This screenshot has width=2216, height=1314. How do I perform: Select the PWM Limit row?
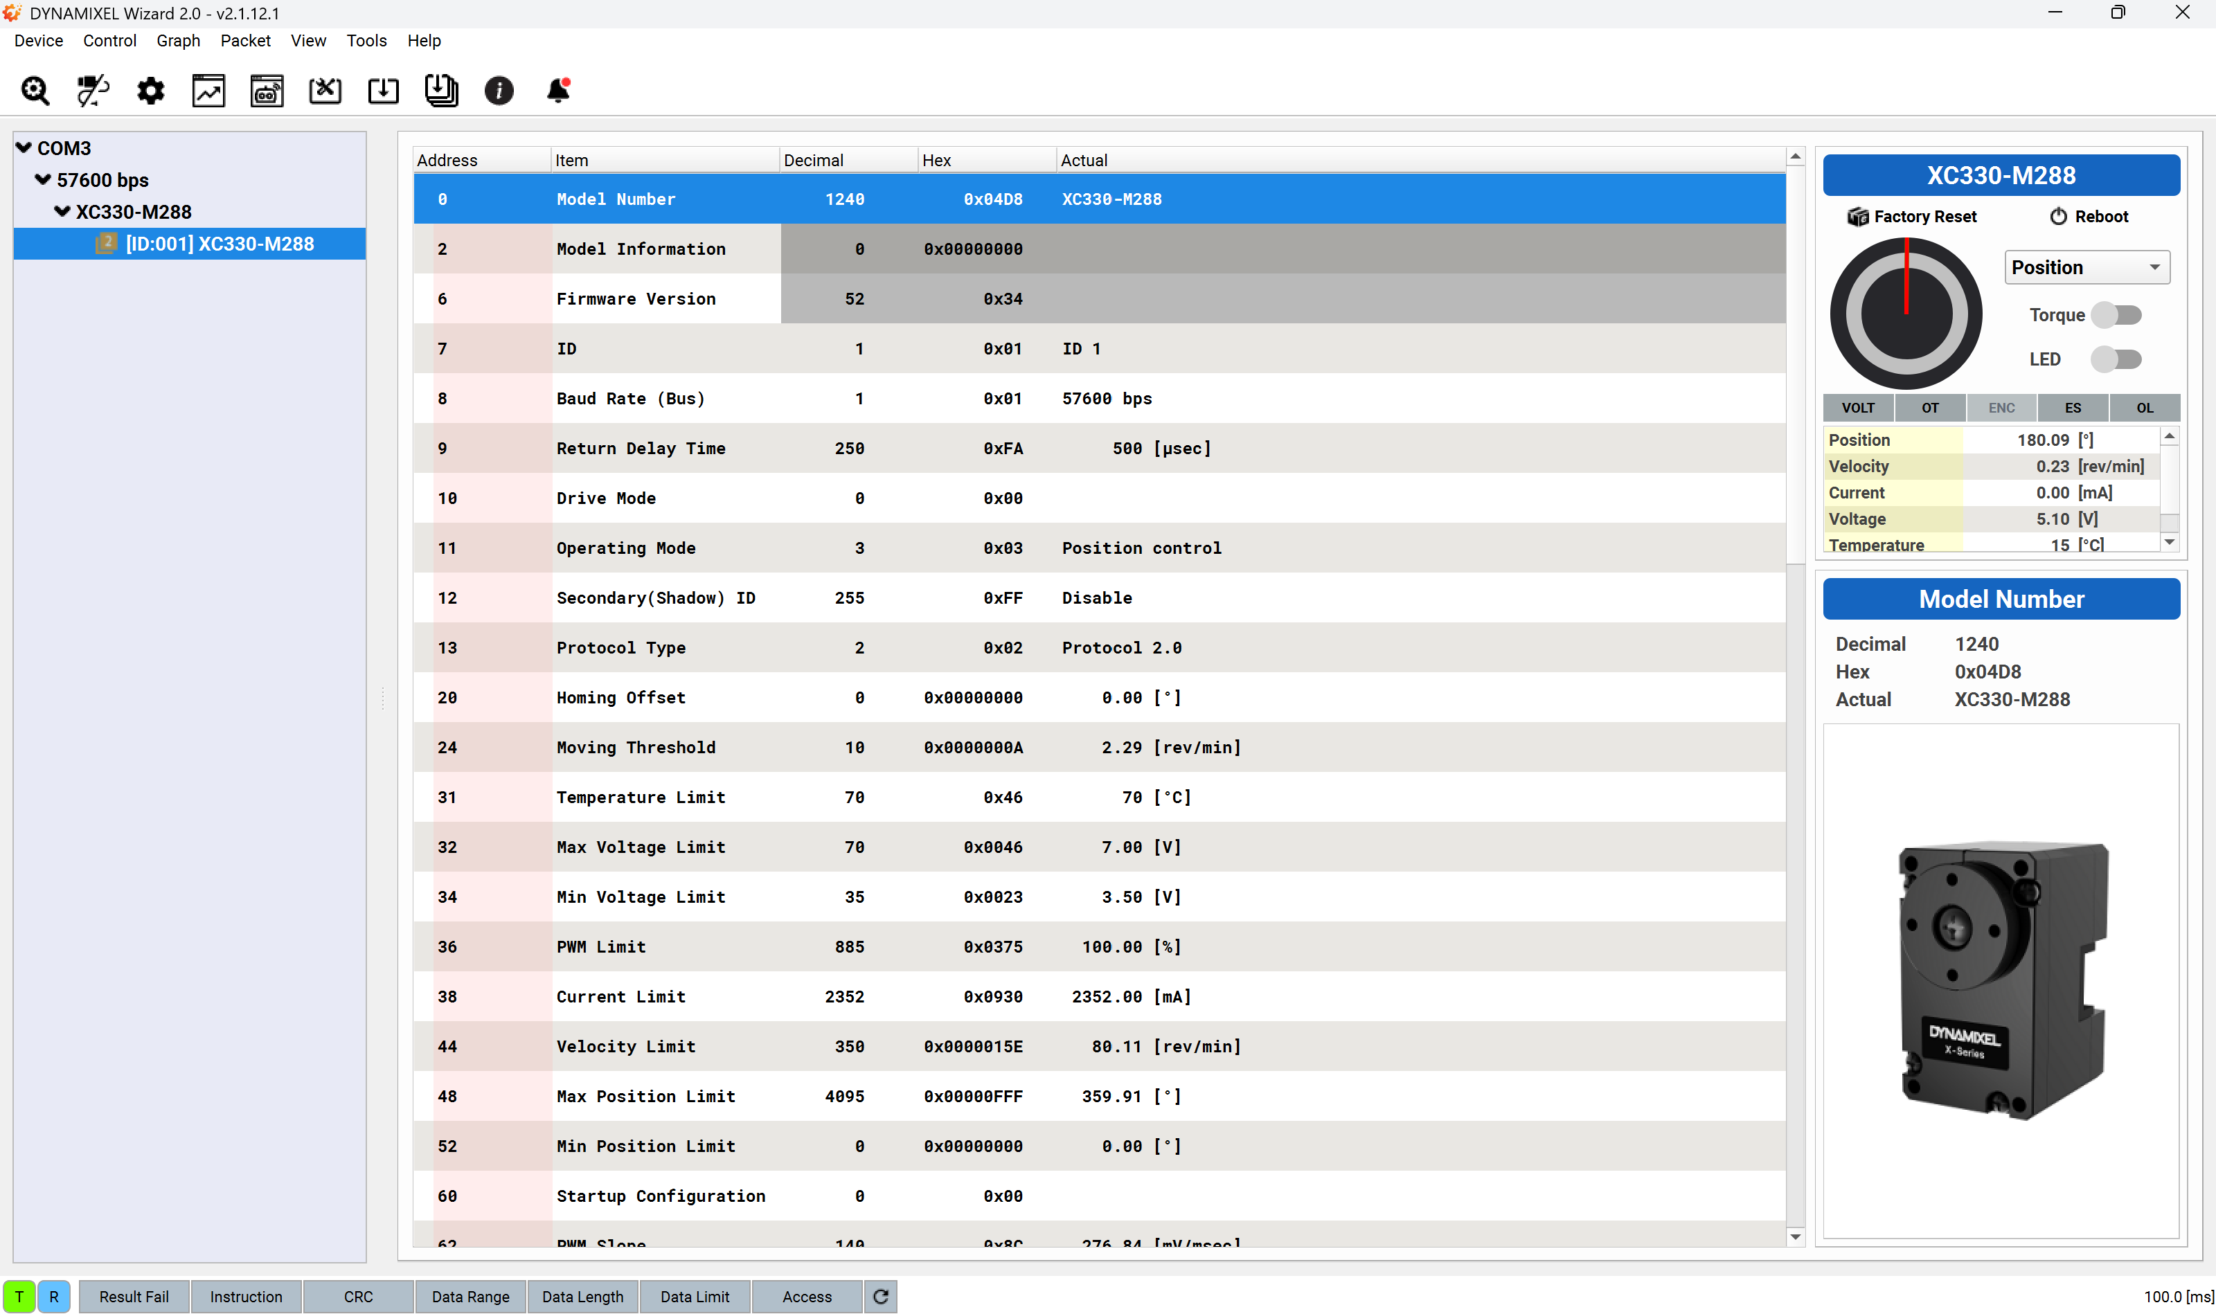coord(1099,946)
